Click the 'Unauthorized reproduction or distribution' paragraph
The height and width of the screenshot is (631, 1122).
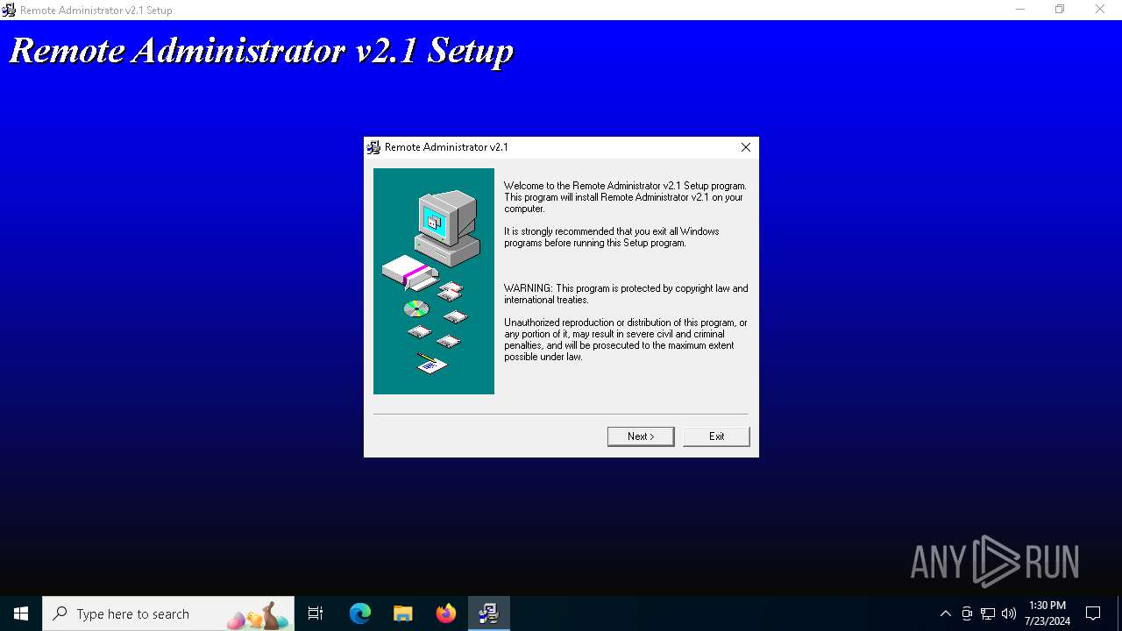point(625,340)
